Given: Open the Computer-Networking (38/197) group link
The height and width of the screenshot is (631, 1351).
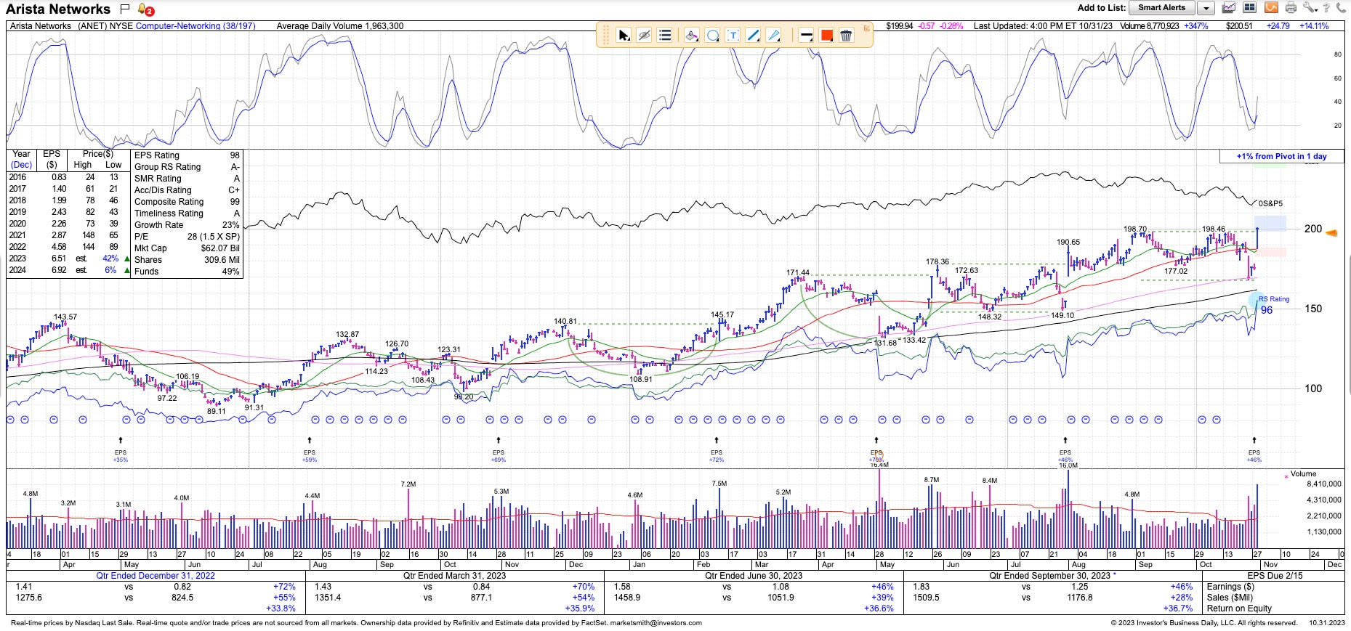Looking at the screenshot, I should (x=195, y=26).
